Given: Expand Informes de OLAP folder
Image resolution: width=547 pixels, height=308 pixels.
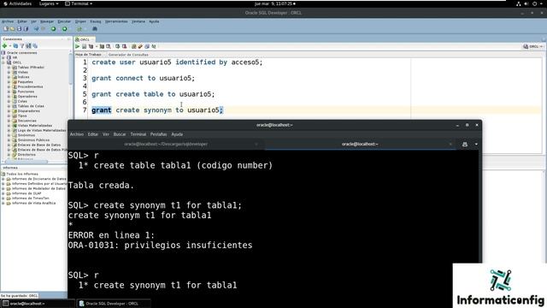Looking at the screenshot, I should tap(3, 193).
